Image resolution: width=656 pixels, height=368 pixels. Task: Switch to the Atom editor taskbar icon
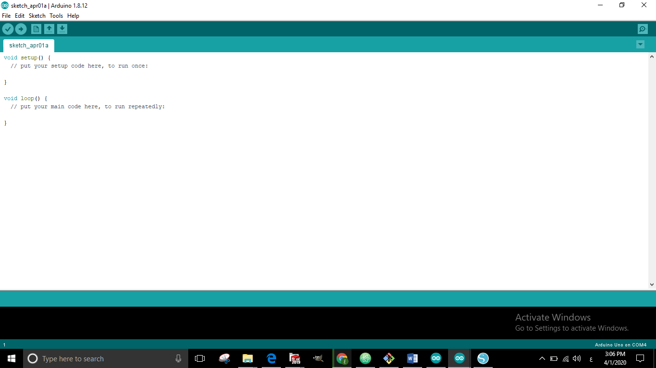[365, 358]
